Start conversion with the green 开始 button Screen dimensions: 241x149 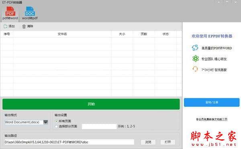(x=91, y=104)
